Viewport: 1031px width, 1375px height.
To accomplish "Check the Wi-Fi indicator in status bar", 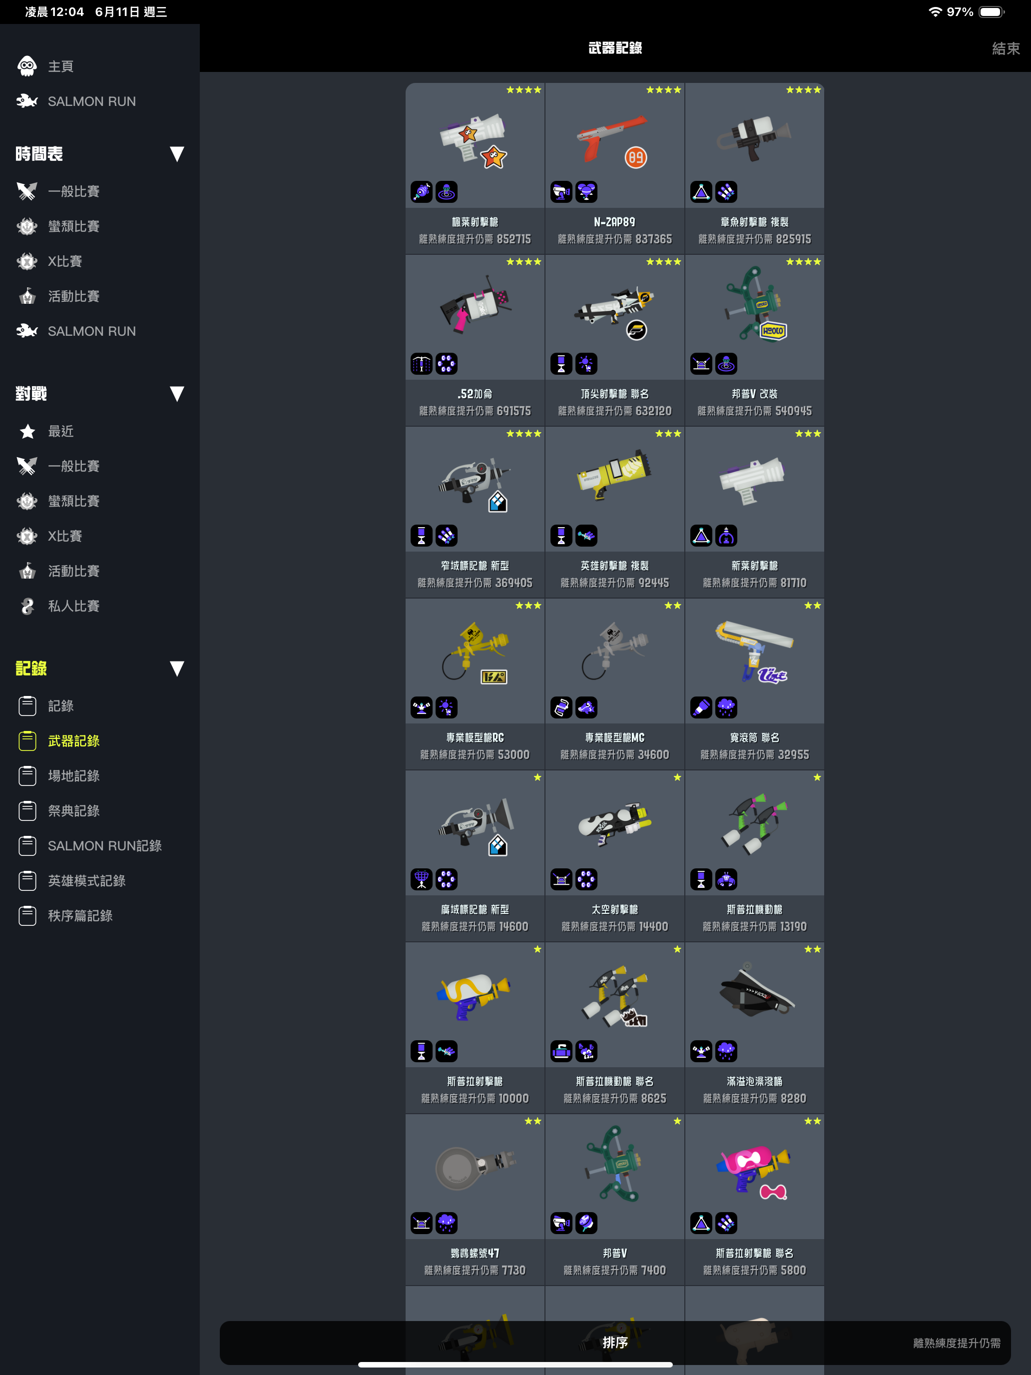I will click(x=935, y=12).
